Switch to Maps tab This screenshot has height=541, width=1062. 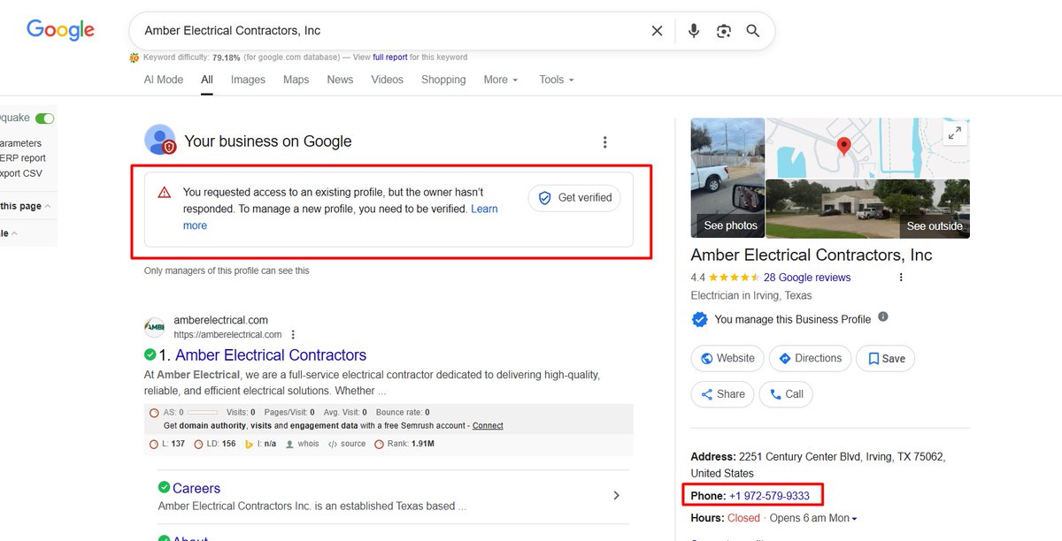click(296, 80)
